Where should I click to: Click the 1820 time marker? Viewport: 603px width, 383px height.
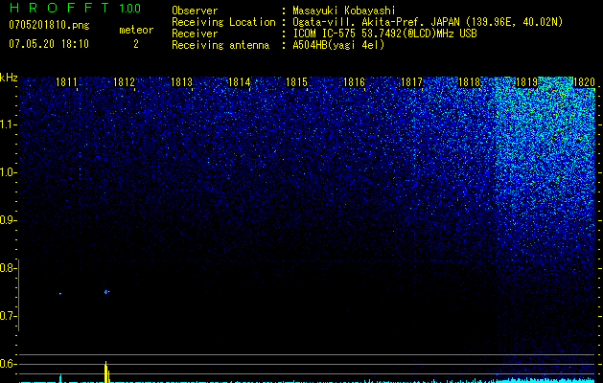click(x=584, y=82)
